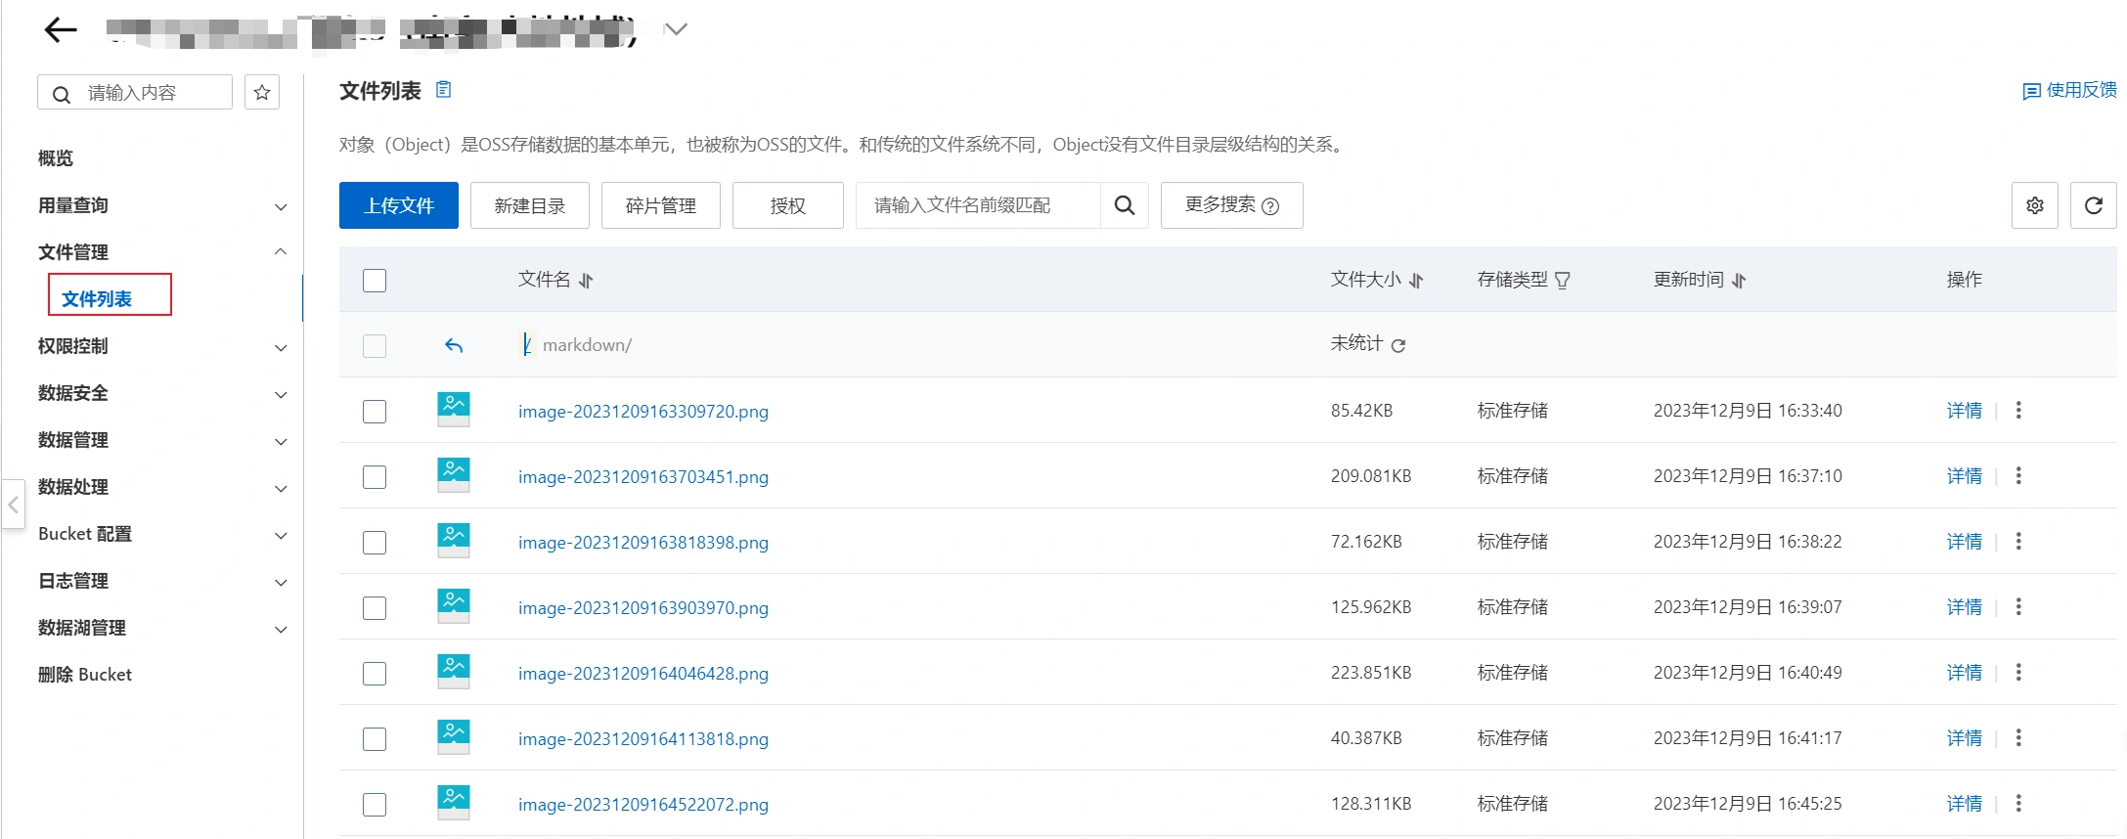Open the 概览 menu item
2127x839 pixels.
point(56,158)
